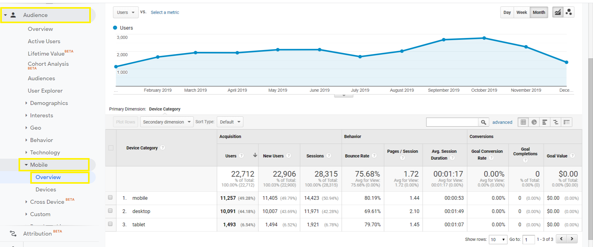Collapse the chart using the handle below it
This screenshot has height=247, width=593.
click(344, 96)
